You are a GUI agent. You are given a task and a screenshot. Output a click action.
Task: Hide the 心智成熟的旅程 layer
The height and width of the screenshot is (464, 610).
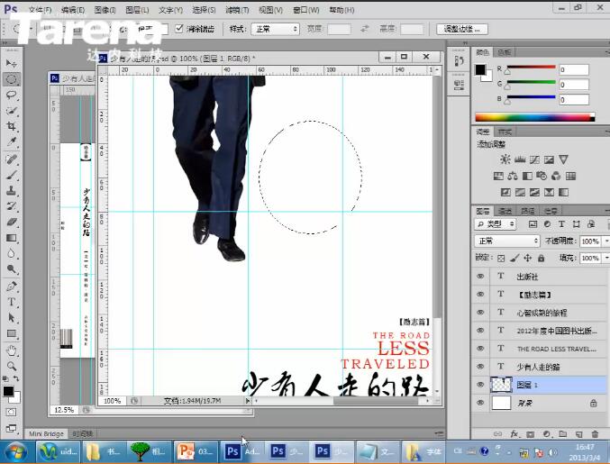pos(480,313)
